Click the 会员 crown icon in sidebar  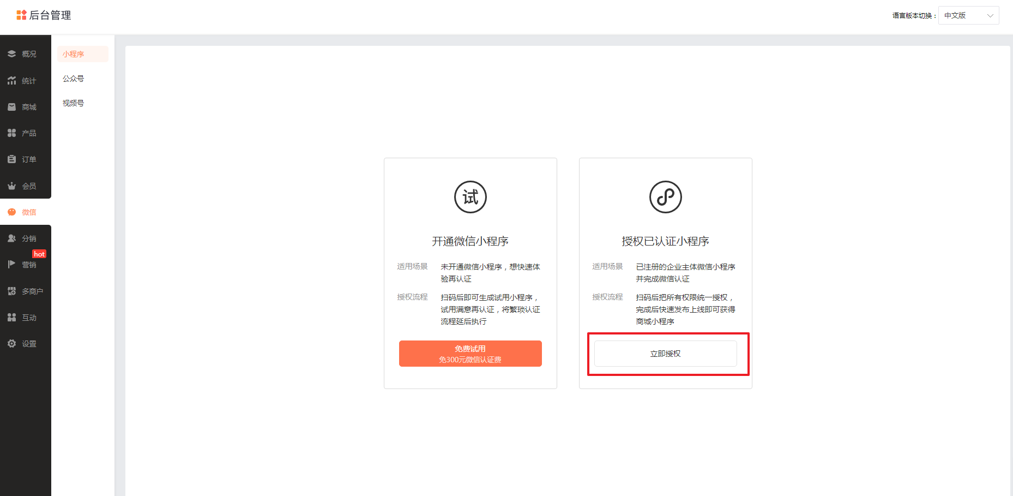click(11, 186)
